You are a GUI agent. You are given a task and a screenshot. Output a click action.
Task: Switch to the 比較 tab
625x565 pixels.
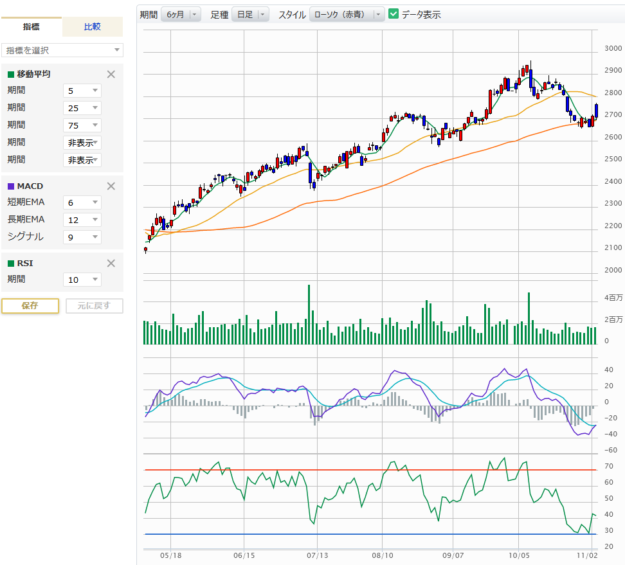tap(93, 27)
